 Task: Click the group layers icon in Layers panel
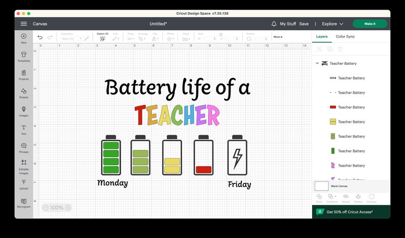[x=319, y=49]
